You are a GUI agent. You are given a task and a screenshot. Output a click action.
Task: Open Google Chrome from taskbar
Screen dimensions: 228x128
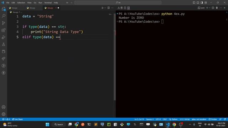[x=174, y=124]
